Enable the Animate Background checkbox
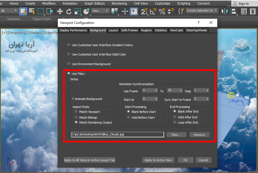 click(73, 99)
